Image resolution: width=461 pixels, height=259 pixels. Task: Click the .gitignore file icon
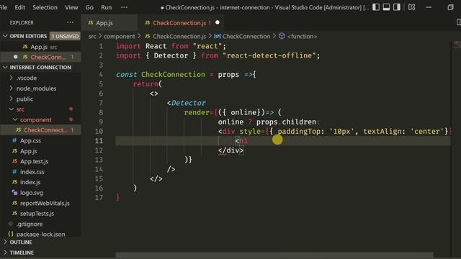[x=11, y=224]
